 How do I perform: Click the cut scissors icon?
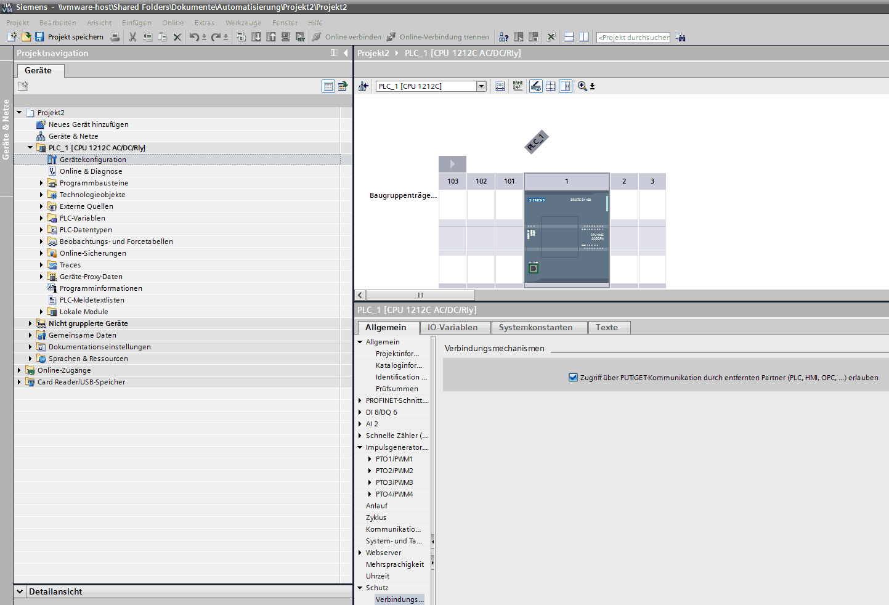pyautogui.click(x=132, y=37)
